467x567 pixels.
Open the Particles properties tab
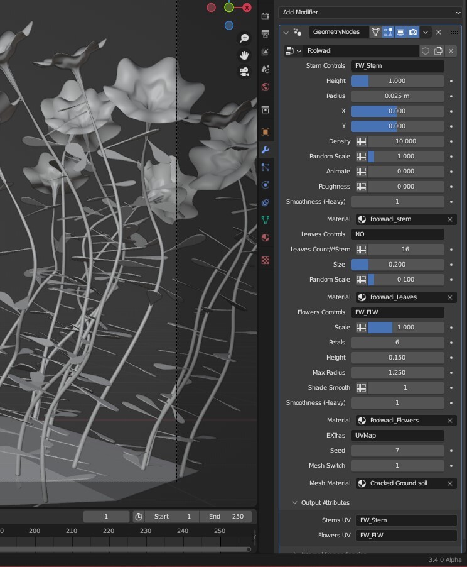click(266, 167)
